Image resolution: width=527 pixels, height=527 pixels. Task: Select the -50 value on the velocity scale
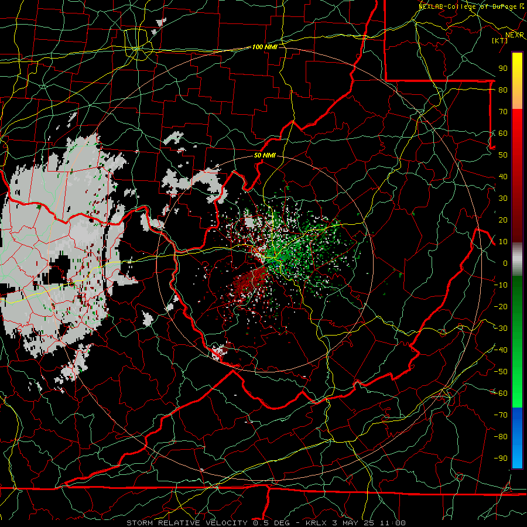[501, 372]
